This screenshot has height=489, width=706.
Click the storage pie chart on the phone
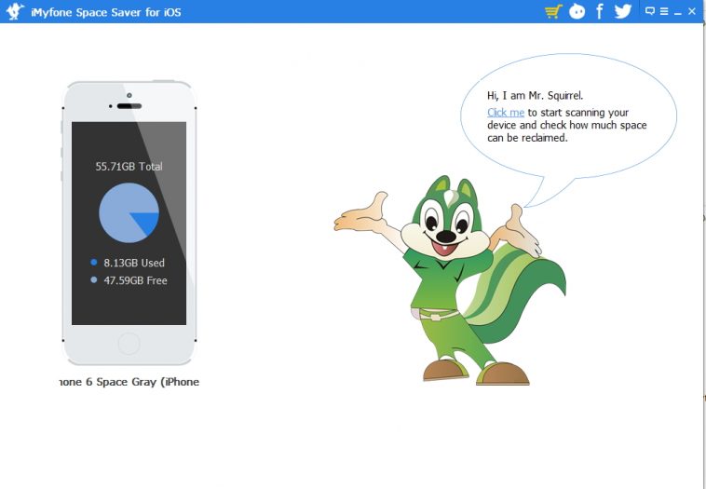(129, 212)
